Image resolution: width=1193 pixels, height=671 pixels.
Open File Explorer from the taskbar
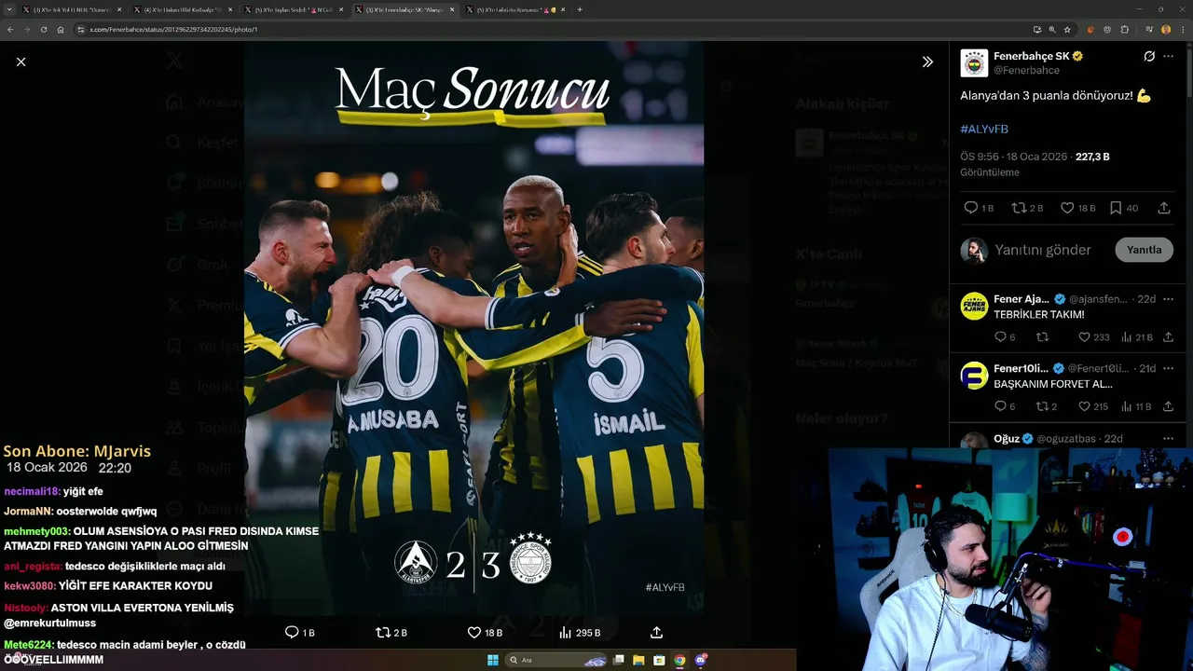(638, 660)
